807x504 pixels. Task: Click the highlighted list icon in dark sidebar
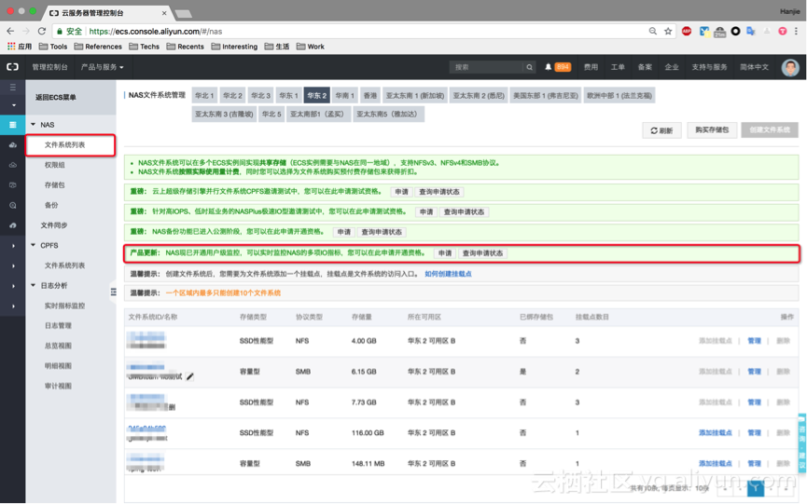click(x=13, y=125)
